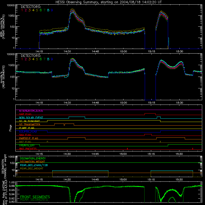Screen dimensions: 205x205
Task: Click the 15:30 tick label under the rear segments plot
Action: [179, 103]
